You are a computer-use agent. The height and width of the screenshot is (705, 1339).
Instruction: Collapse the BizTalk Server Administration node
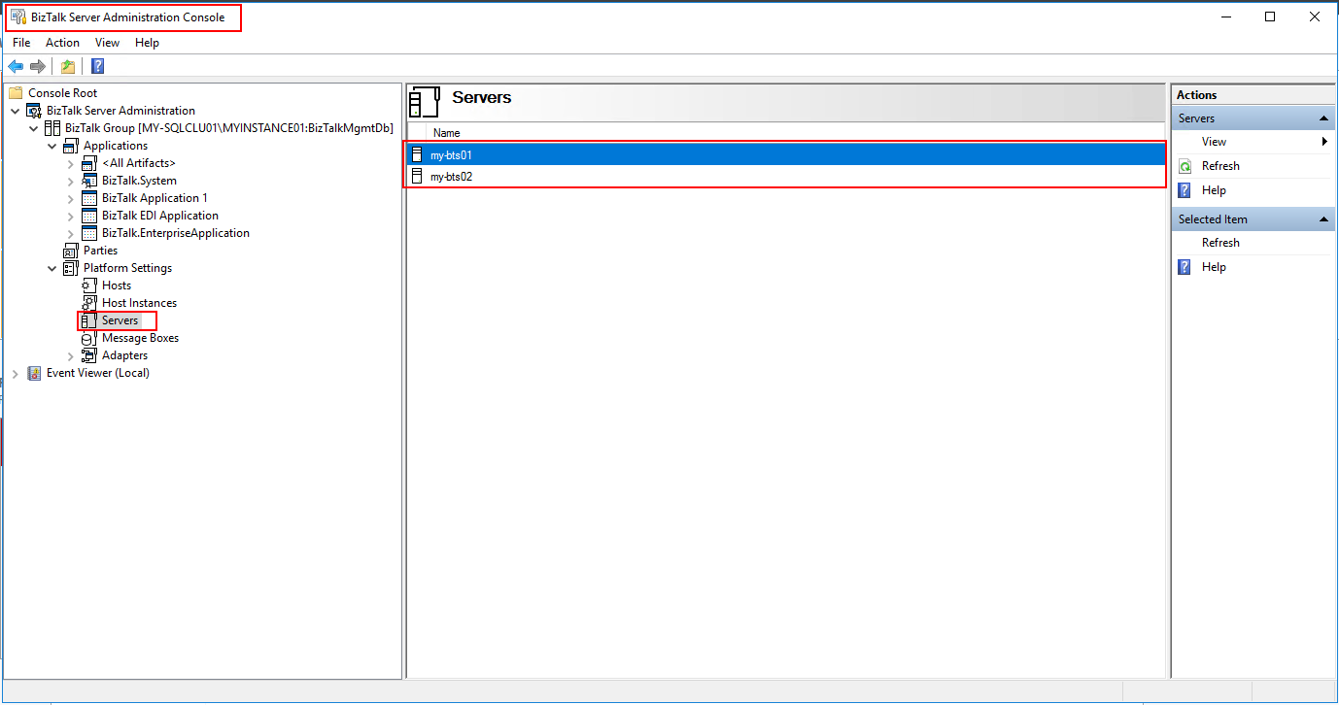15,111
